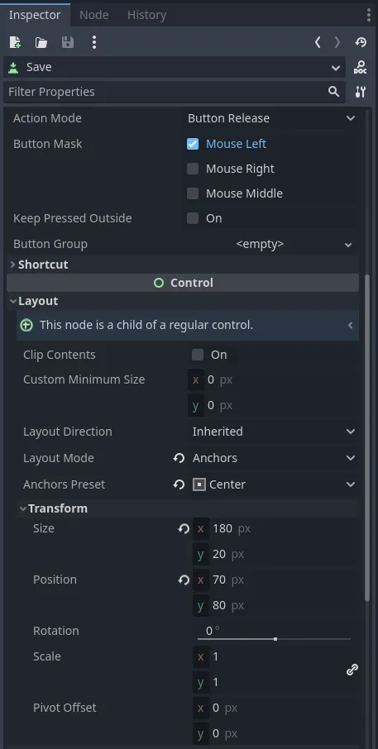Enable the Clip Contents checkbox

198,355
